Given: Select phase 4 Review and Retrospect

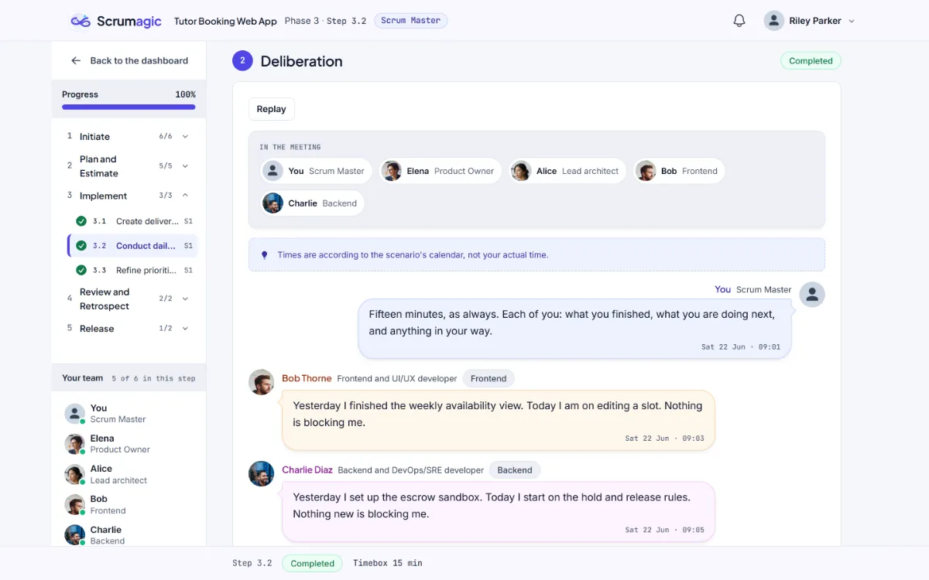Looking at the screenshot, I should click(x=129, y=299).
